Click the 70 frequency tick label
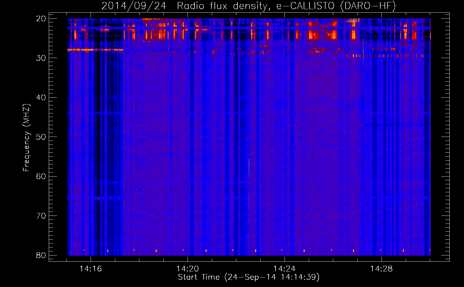 coord(41,216)
